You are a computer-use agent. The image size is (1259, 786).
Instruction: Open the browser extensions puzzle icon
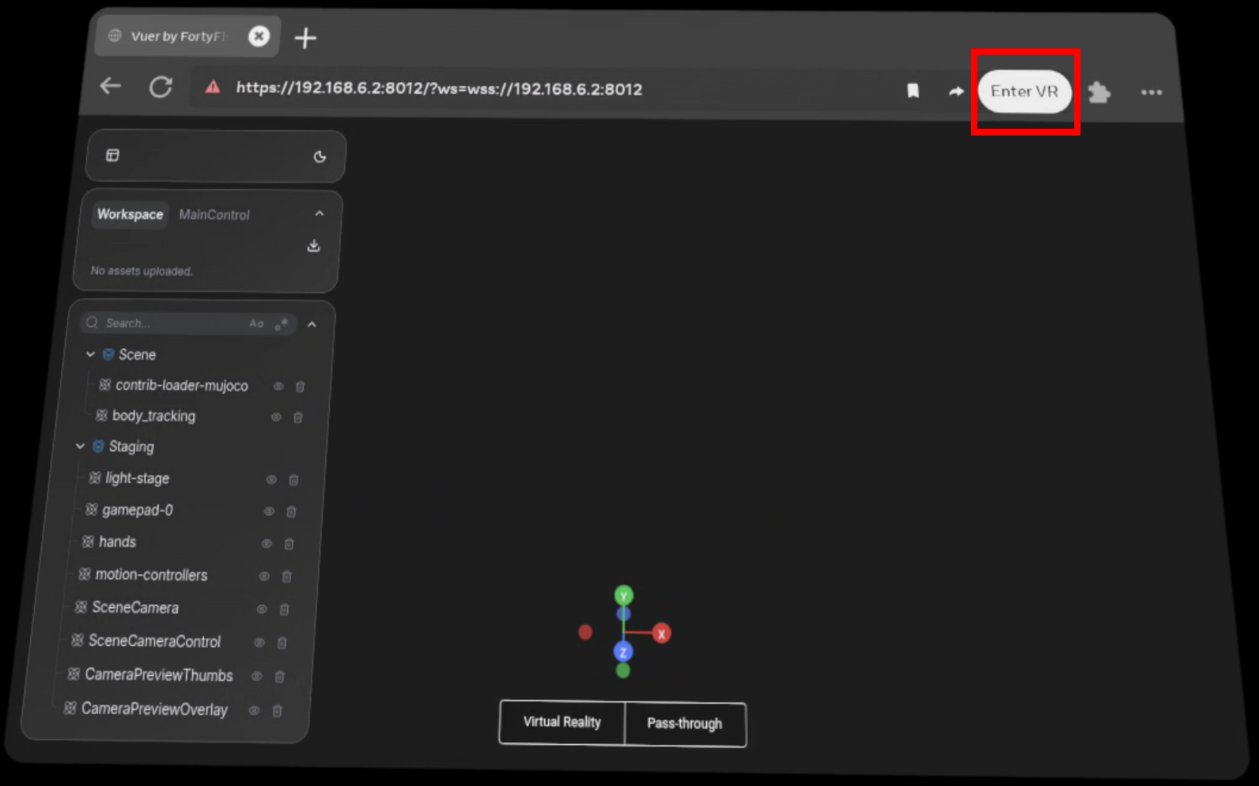tap(1099, 92)
